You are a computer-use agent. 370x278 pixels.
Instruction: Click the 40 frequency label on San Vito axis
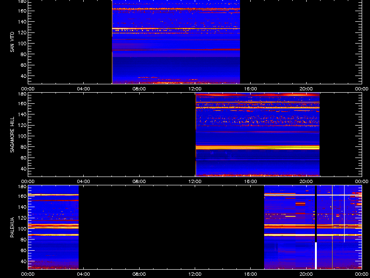(x=24, y=76)
